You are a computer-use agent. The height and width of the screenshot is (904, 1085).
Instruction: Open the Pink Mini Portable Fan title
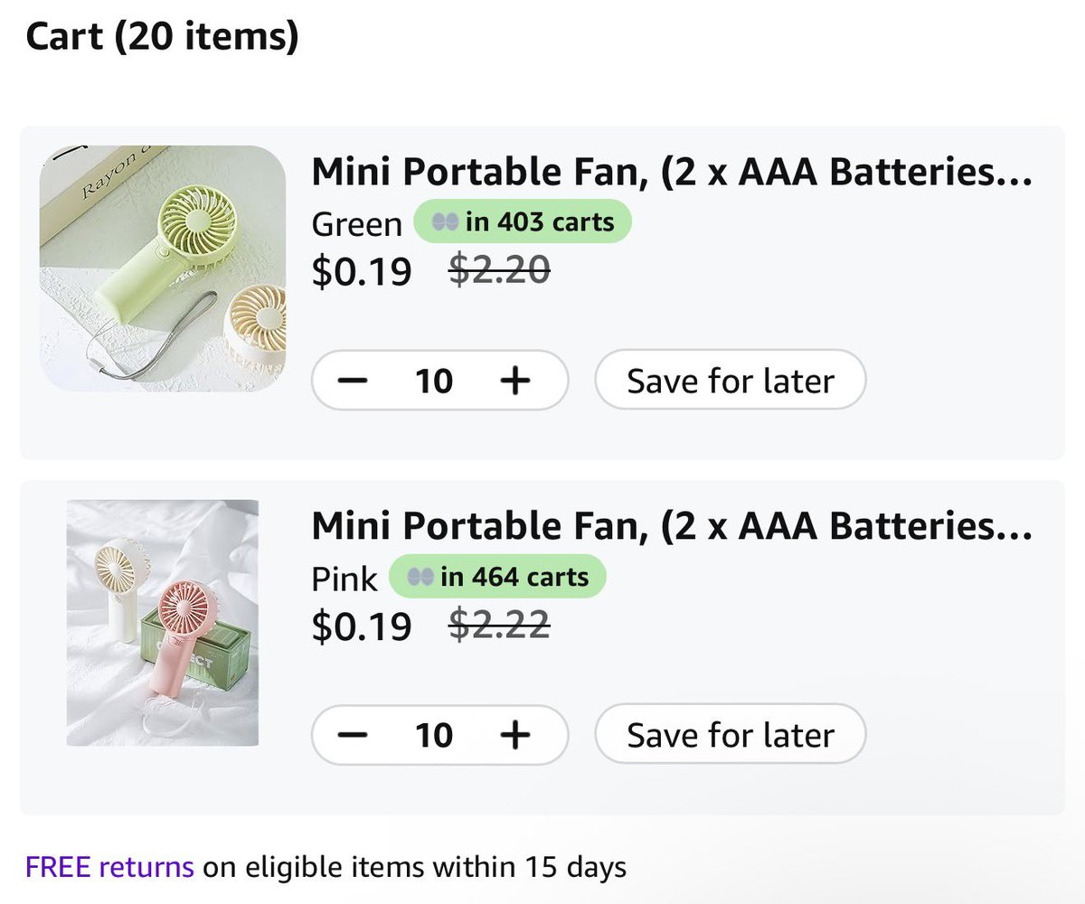(x=671, y=525)
